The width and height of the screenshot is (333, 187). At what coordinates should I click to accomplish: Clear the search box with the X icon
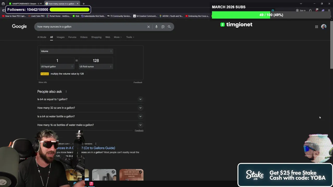pyautogui.click(x=149, y=27)
